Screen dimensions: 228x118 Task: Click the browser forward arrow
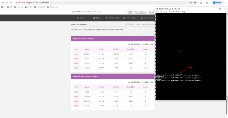7,3
